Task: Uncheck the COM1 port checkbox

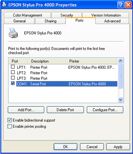Action: pyautogui.click(x=13, y=83)
